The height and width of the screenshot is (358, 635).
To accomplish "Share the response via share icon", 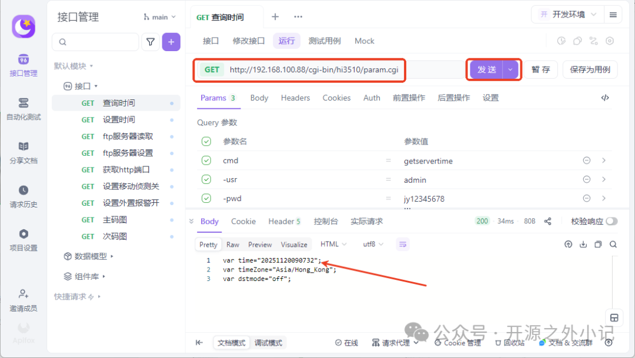I will (547, 221).
